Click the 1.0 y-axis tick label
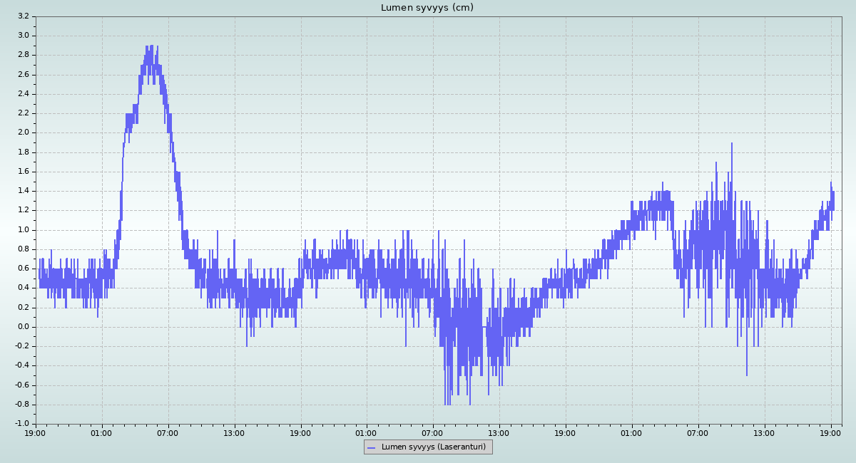856x463 pixels. pyautogui.click(x=23, y=229)
